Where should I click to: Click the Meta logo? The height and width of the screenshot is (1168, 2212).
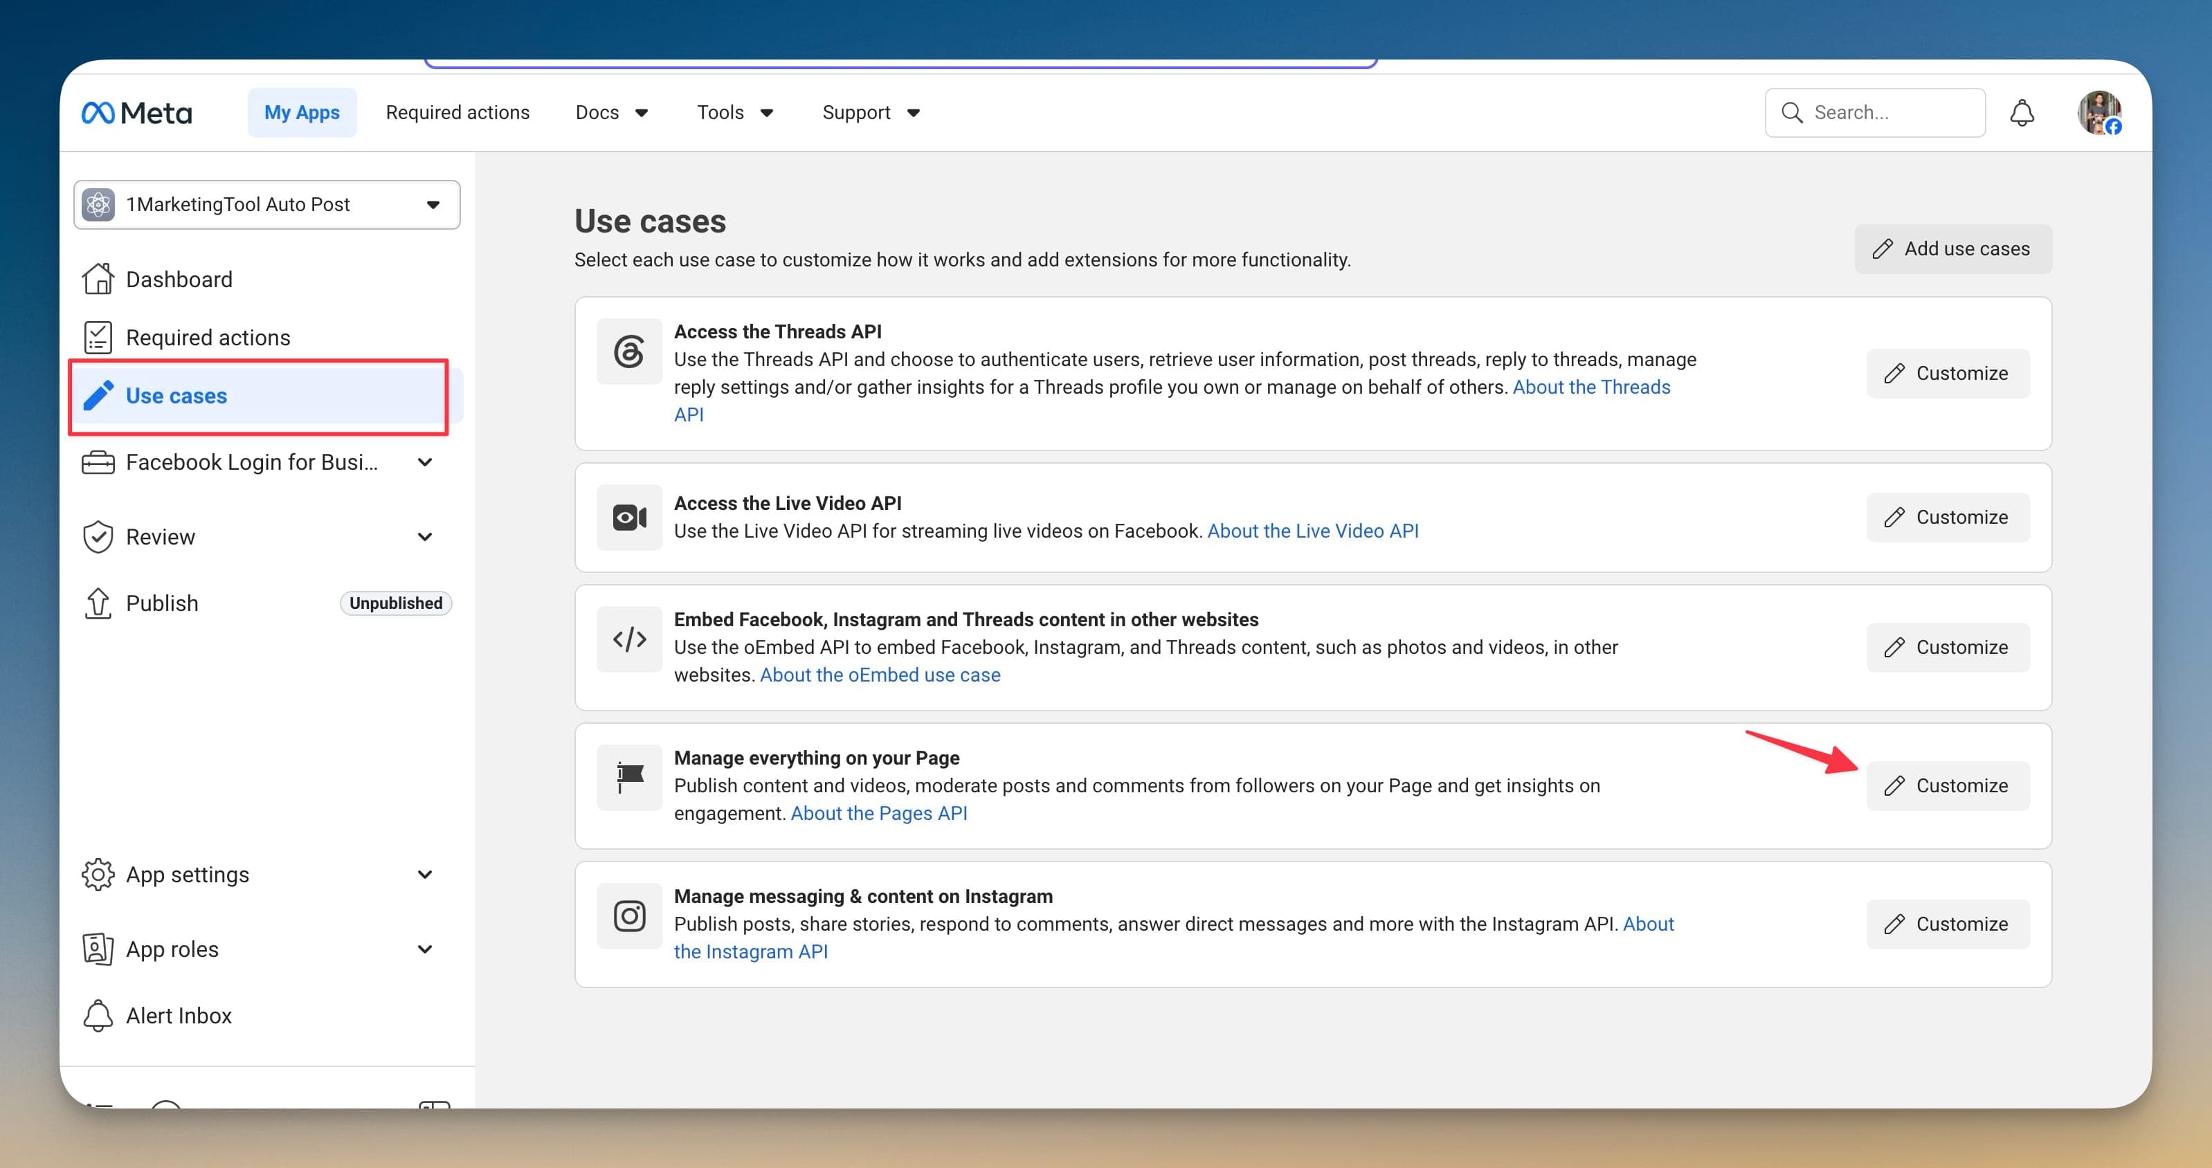[136, 112]
